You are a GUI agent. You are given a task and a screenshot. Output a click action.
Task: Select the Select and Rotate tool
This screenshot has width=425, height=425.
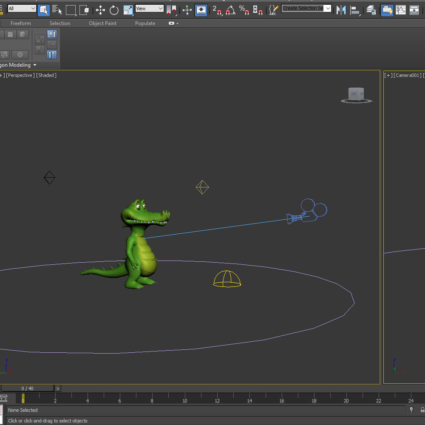tap(114, 10)
